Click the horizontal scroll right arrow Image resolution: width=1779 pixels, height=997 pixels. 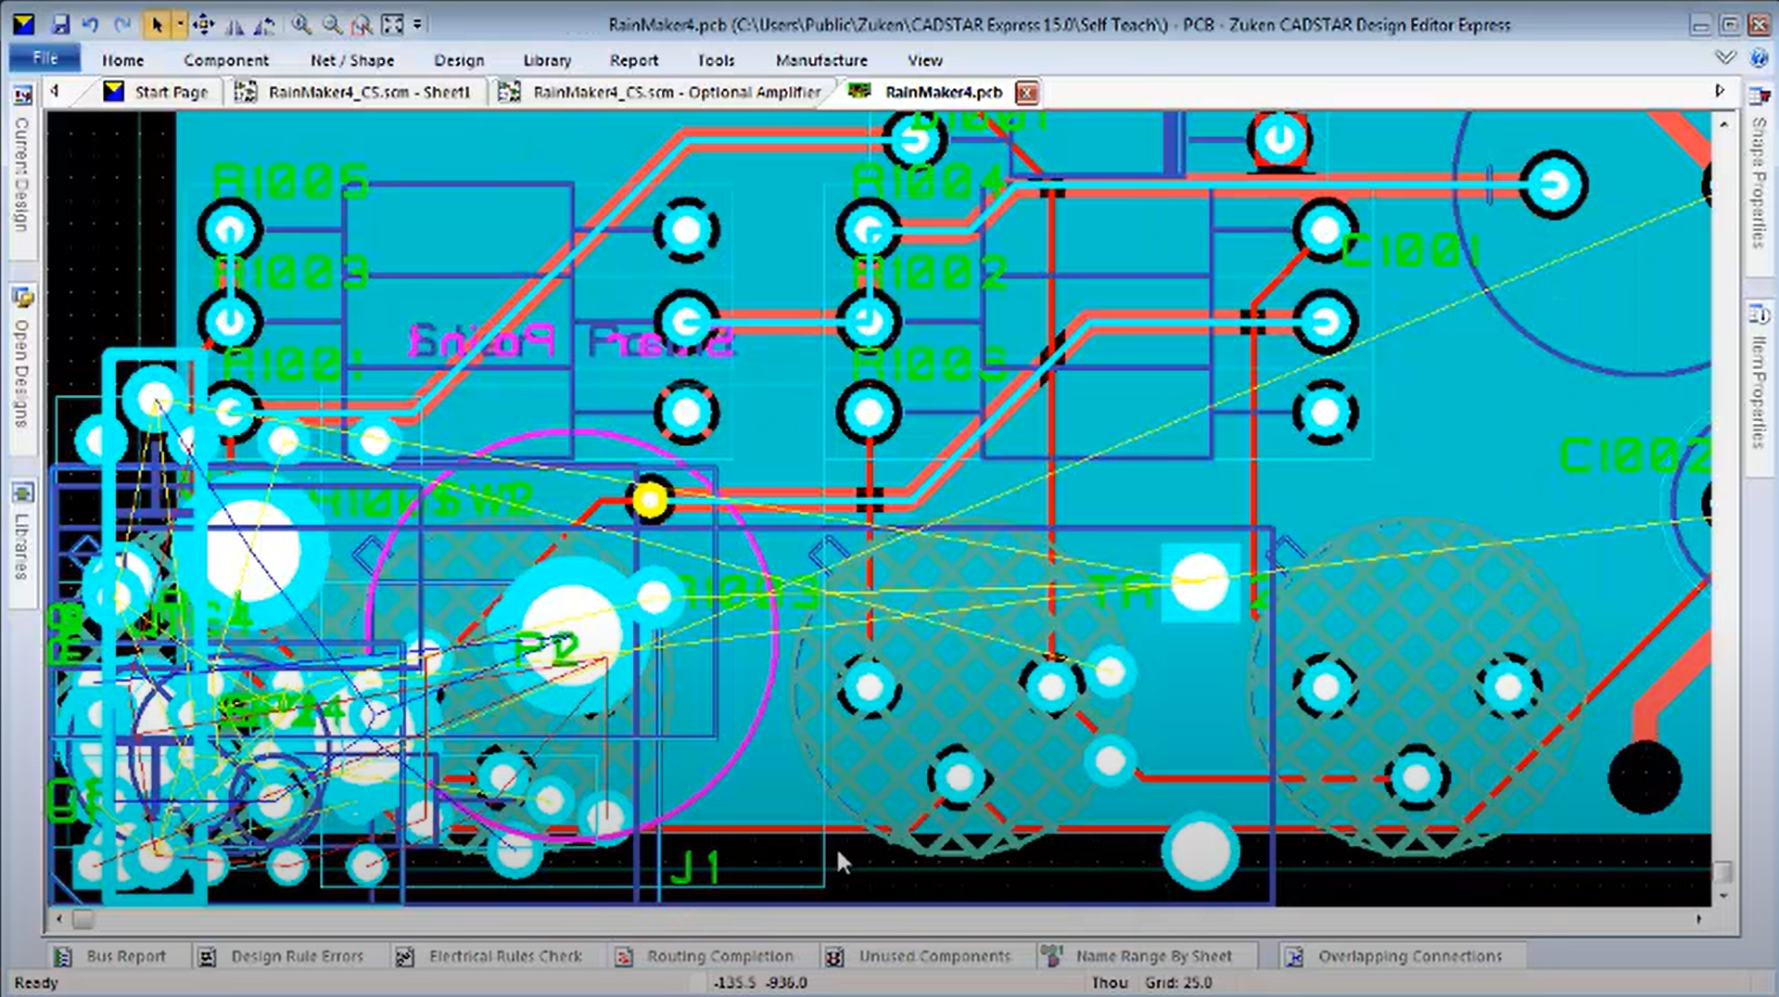coord(1698,919)
